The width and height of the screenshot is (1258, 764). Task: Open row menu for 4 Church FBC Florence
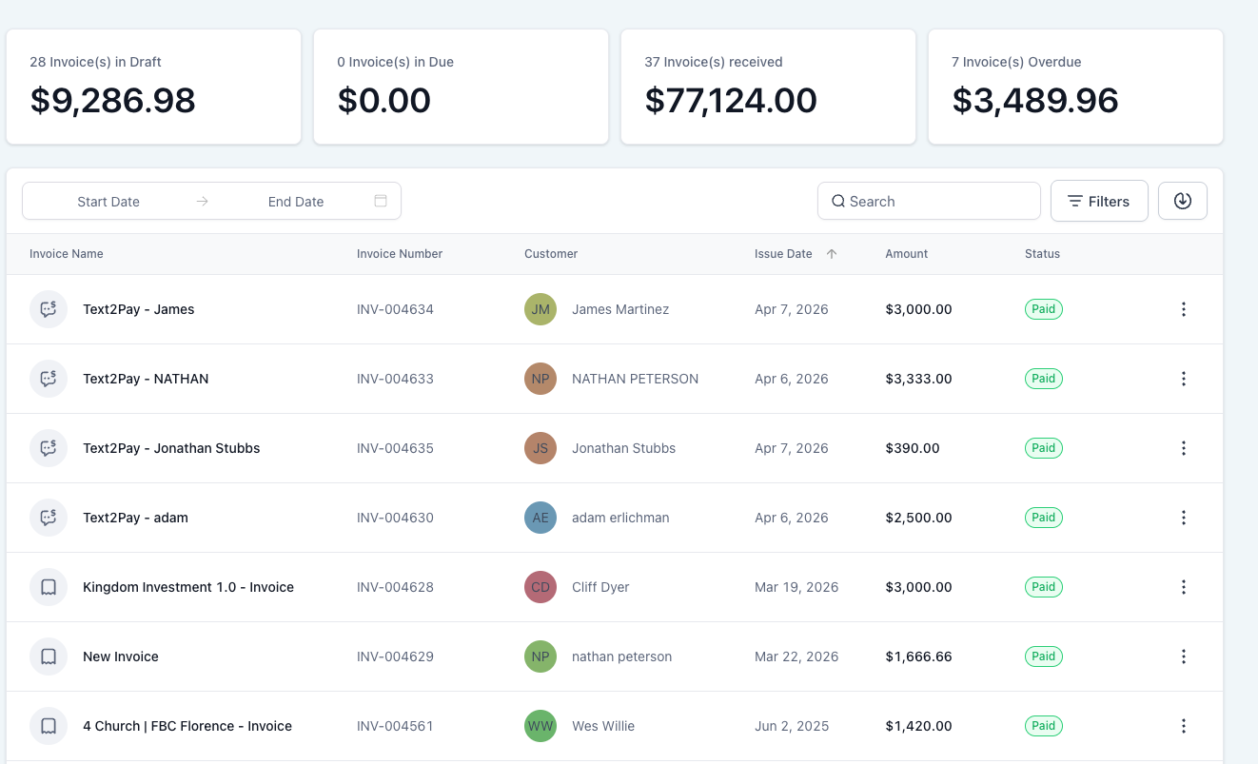coord(1184,726)
